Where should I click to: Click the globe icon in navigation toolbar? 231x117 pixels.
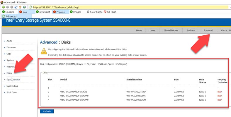(24, 7)
